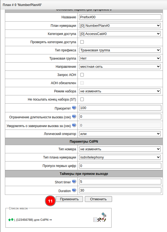Open the Логический оператор dropdown

pyautogui.click(x=120, y=134)
